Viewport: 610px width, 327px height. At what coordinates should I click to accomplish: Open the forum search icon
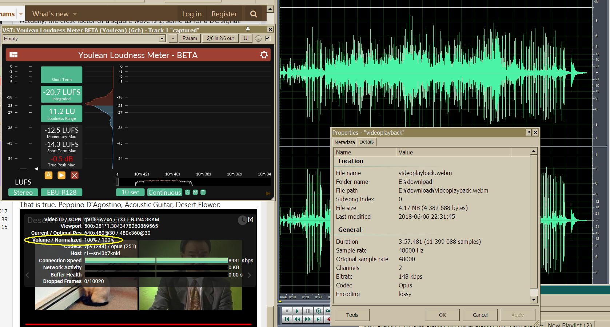click(x=254, y=14)
